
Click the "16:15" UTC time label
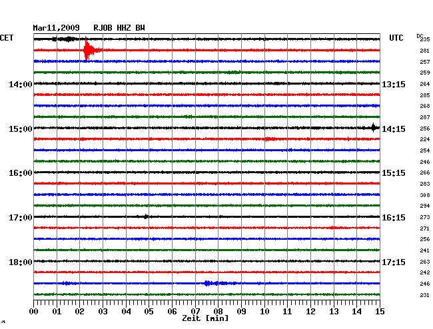394,218
